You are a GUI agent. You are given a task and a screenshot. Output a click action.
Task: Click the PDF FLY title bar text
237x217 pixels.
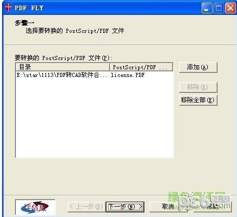pyautogui.click(x=29, y=8)
